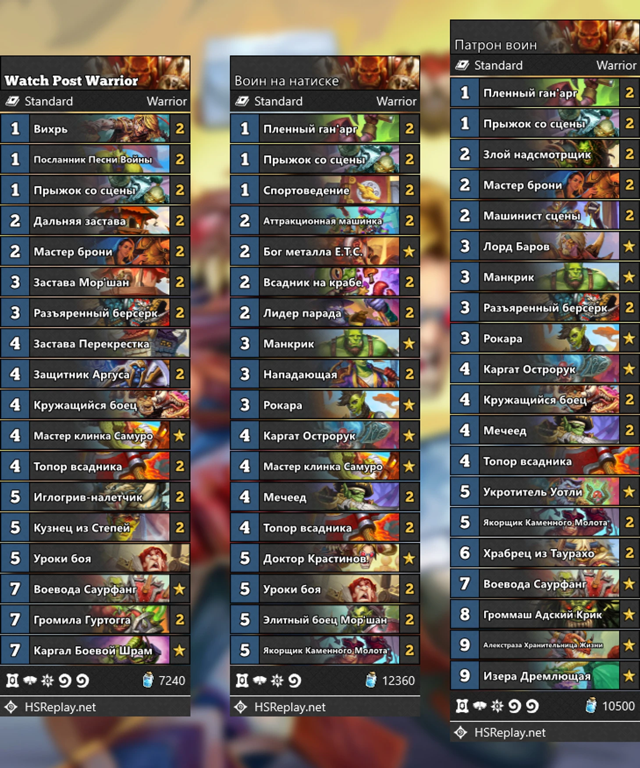This screenshot has width=640, height=768.
Task: Click Standard format icon in Watch Post Warrior deck
Action: tap(12, 101)
